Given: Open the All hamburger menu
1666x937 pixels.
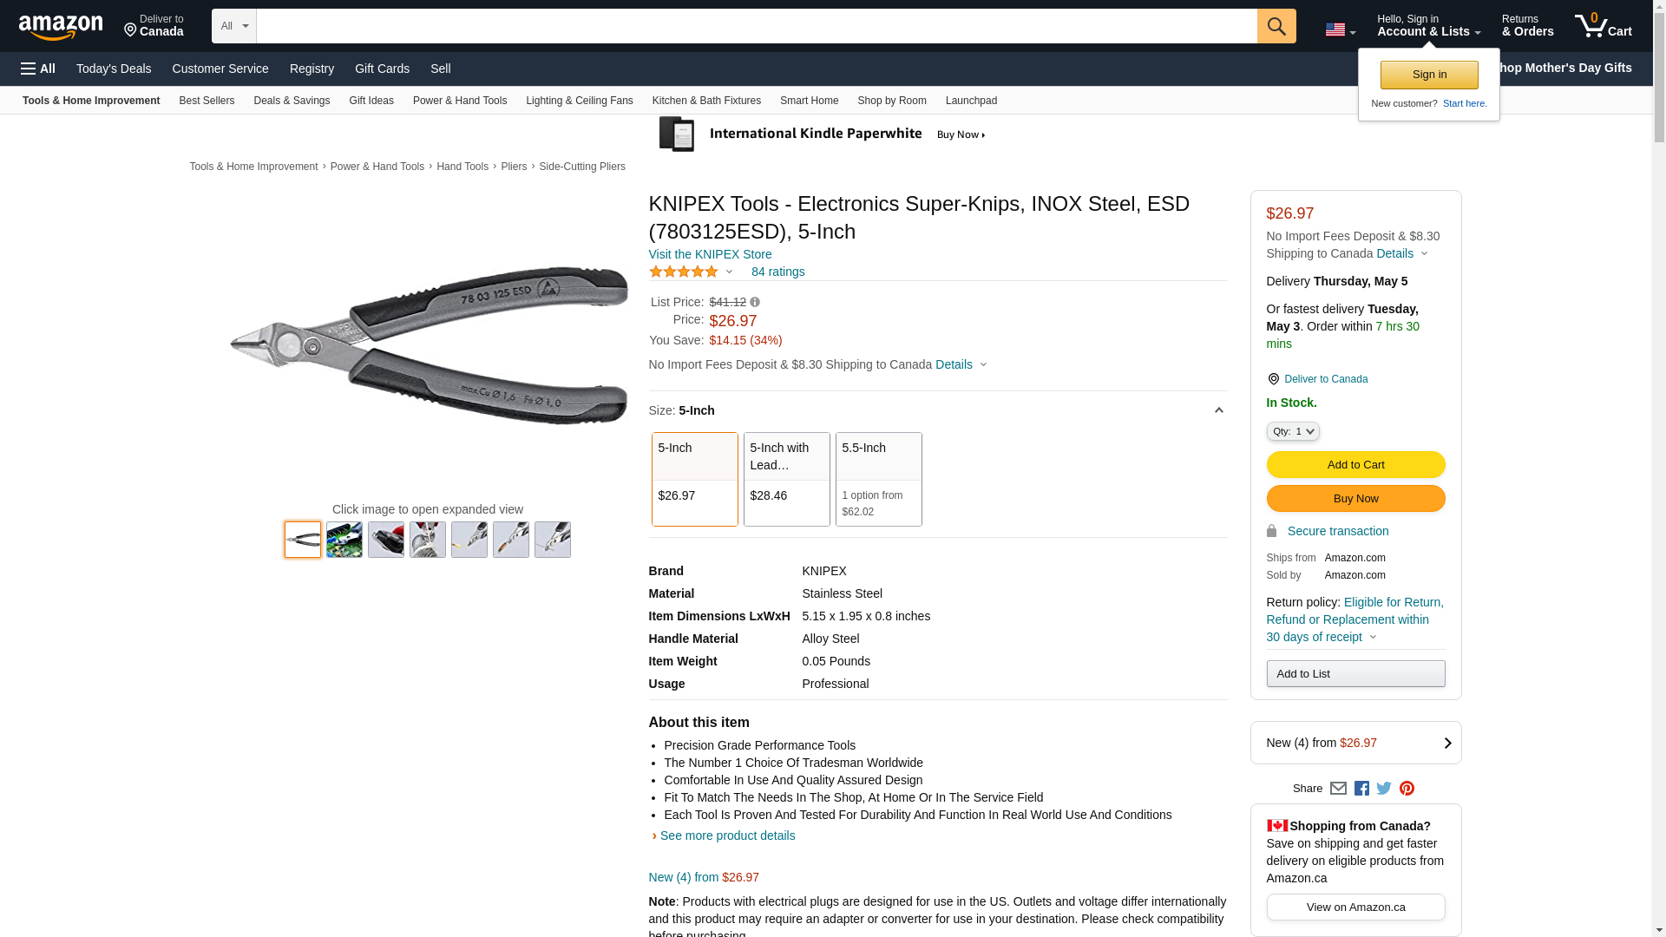Looking at the screenshot, I should point(38,69).
